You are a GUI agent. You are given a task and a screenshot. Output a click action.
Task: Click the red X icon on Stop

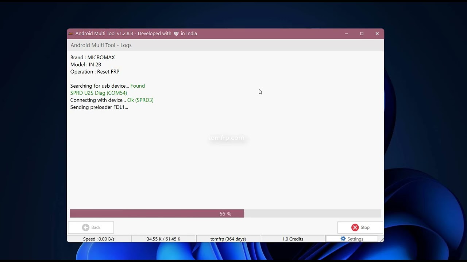(x=355, y=227)
